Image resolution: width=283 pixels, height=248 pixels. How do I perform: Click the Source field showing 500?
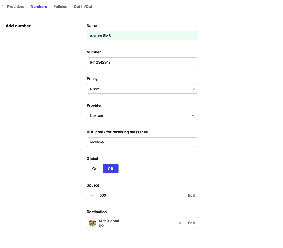(141, 195)
